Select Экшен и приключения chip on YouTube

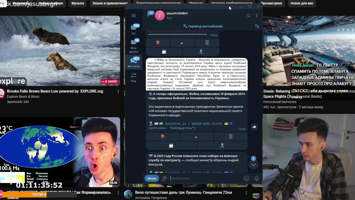tap(110, 3)
